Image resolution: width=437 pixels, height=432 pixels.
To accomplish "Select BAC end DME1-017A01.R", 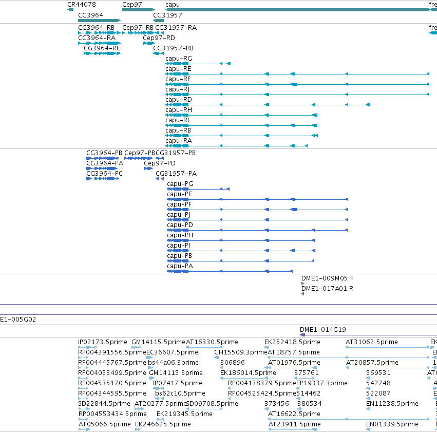I will point(302,294).
